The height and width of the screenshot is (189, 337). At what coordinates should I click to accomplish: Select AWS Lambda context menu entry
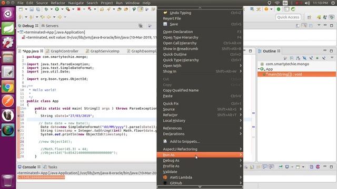click(200, 177)
